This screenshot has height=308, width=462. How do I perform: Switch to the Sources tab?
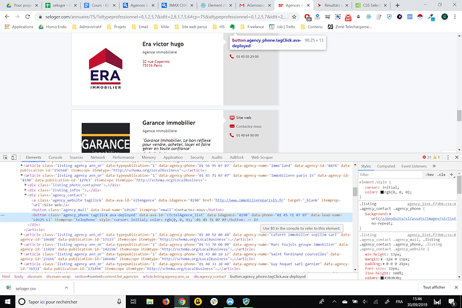tap(76, 157)
